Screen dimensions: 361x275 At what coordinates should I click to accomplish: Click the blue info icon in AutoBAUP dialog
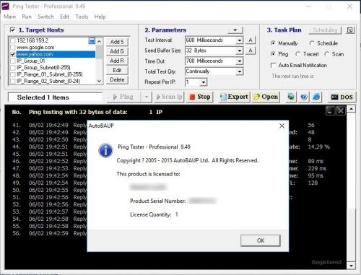tap(105, 150)
